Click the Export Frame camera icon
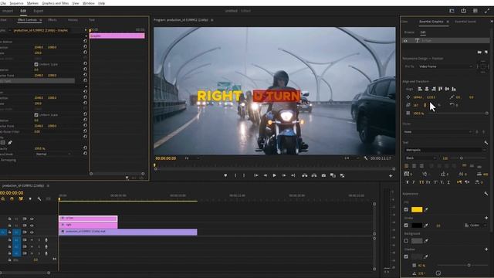 (323, 175)
